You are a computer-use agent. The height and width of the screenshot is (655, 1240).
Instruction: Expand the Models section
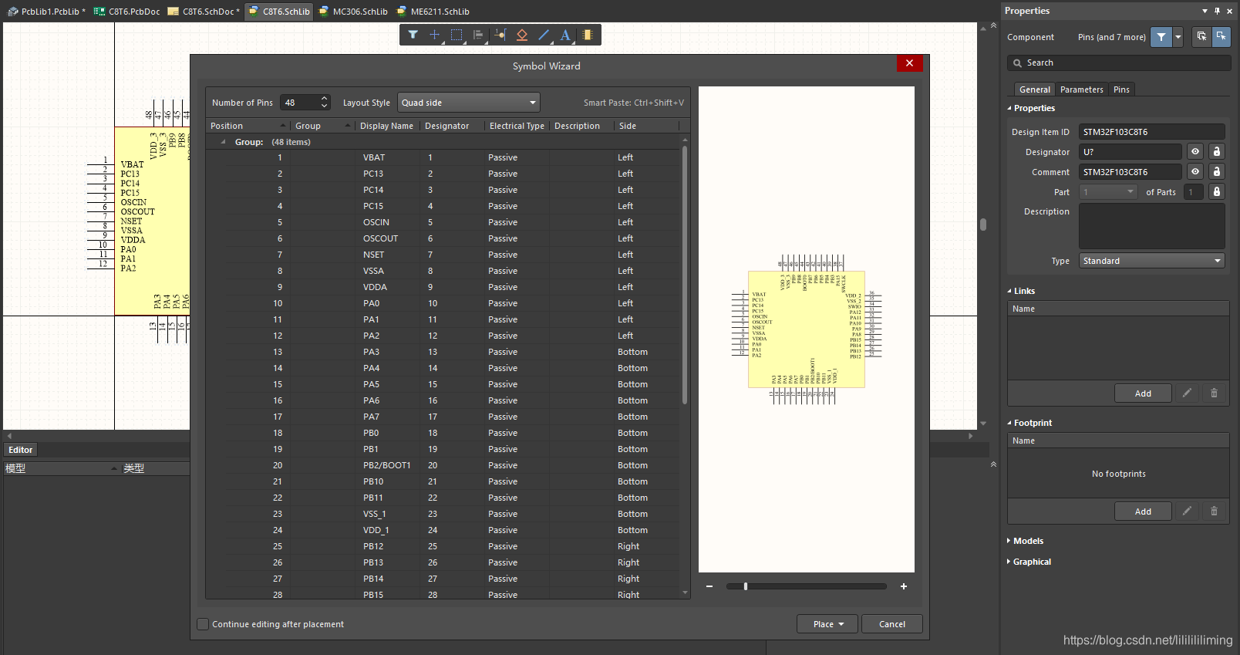click(x=1027, y=541)
